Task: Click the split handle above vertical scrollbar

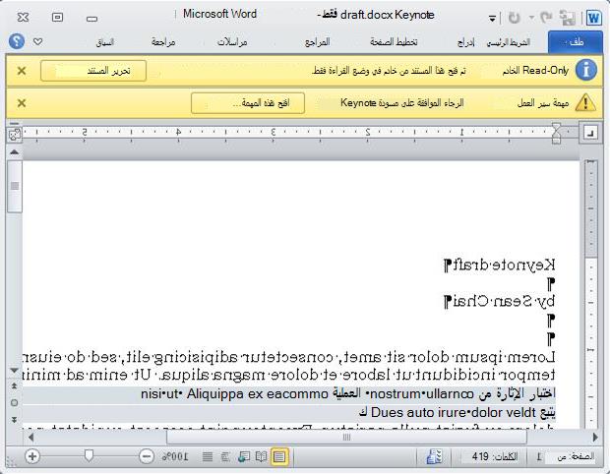Action: tap(15, 124)
